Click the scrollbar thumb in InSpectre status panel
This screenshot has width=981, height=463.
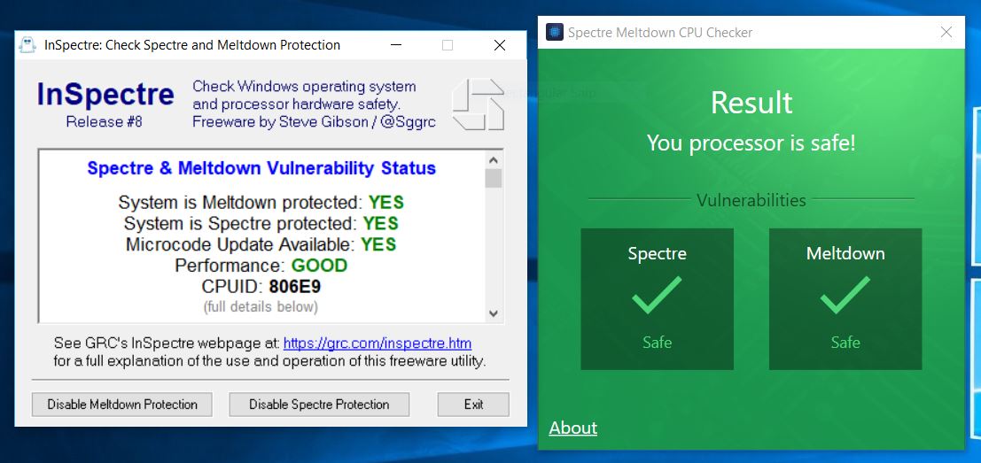pyautogui.click(x=494, y=178)
